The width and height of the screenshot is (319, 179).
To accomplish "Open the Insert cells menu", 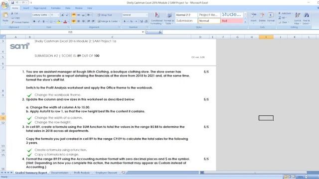I will 254,18.
